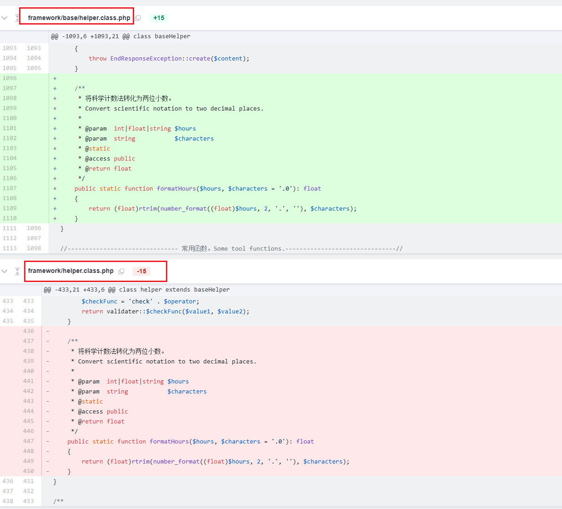The width and height of the screenshot is (562, 509).
Task: Click the -15 deletions badge
Action: pos(142,271)
